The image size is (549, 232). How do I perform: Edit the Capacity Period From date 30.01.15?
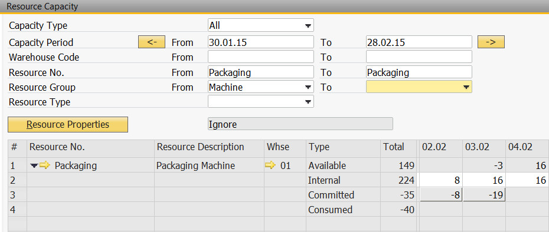point(260,42)
